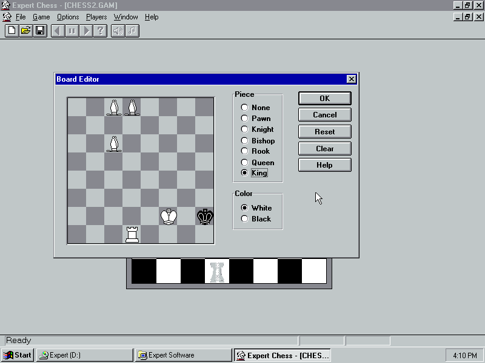Click the Open file folder icon
The width and height of the screenshot is (485, 363).
tap(26, 31)
